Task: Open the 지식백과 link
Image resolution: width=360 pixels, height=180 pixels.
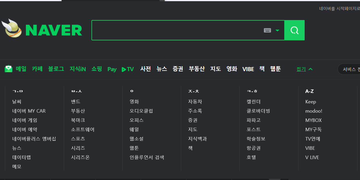Action: [197, 139]
